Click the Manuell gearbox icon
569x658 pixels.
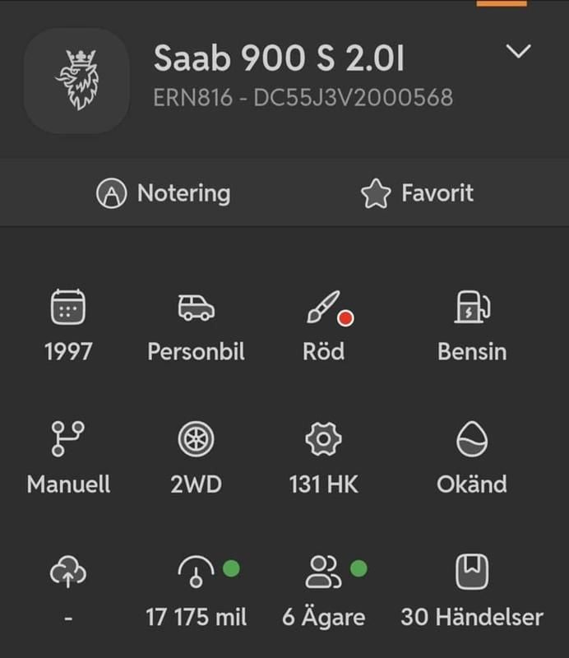coord(68,440)
